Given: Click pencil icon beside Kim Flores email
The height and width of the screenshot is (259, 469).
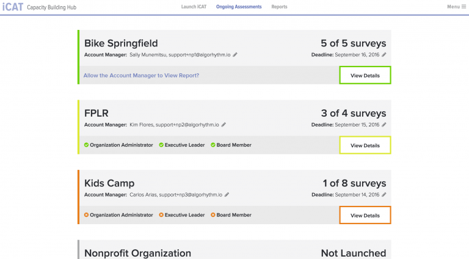Looking at the screenshot, I should tap(224, 125).
